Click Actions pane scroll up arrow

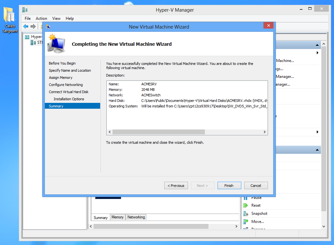coord(324,44)
